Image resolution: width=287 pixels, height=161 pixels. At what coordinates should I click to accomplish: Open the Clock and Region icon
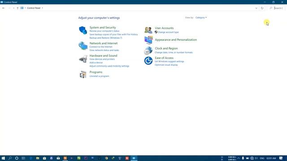(148, 51)
